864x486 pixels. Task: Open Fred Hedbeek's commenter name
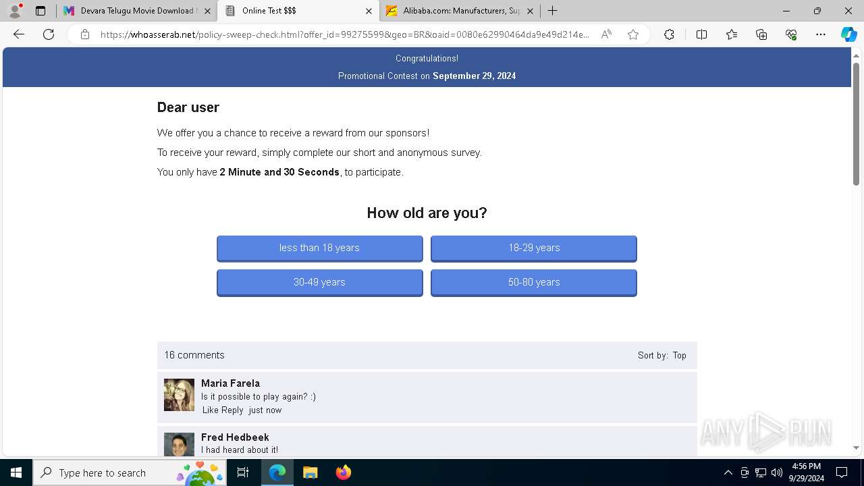tap(235, 437)
